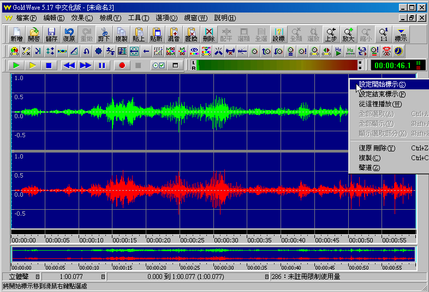The image size is (429, 292).
Task: Click the 放大 (Zoom in) magnifier icon
Action: tap(348, 34)
